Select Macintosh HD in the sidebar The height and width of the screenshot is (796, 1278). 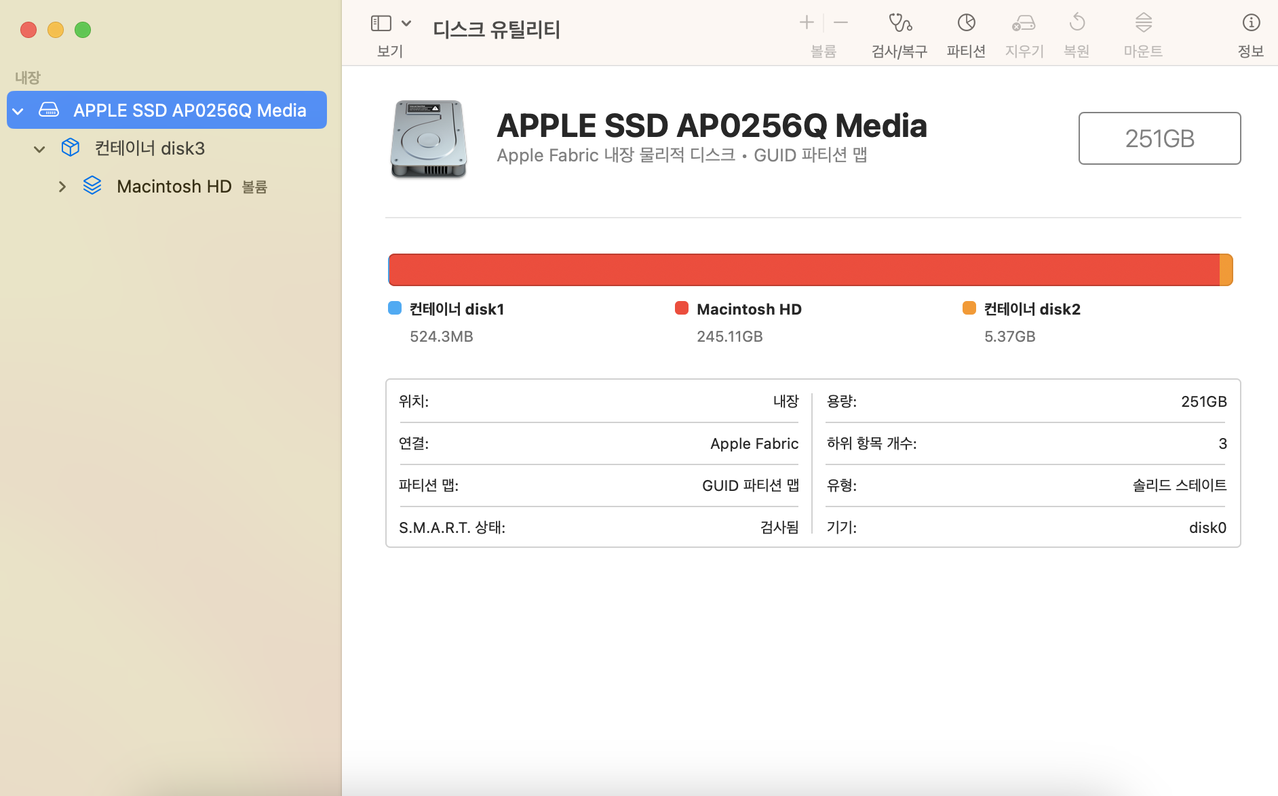174,186
